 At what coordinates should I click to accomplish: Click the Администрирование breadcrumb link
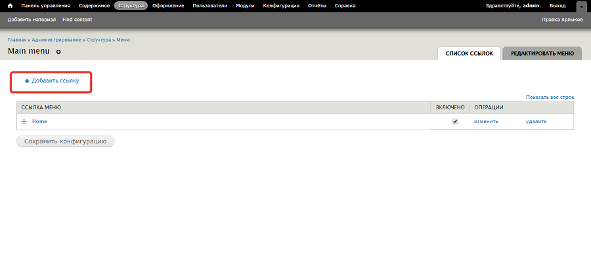click(56, 40)
